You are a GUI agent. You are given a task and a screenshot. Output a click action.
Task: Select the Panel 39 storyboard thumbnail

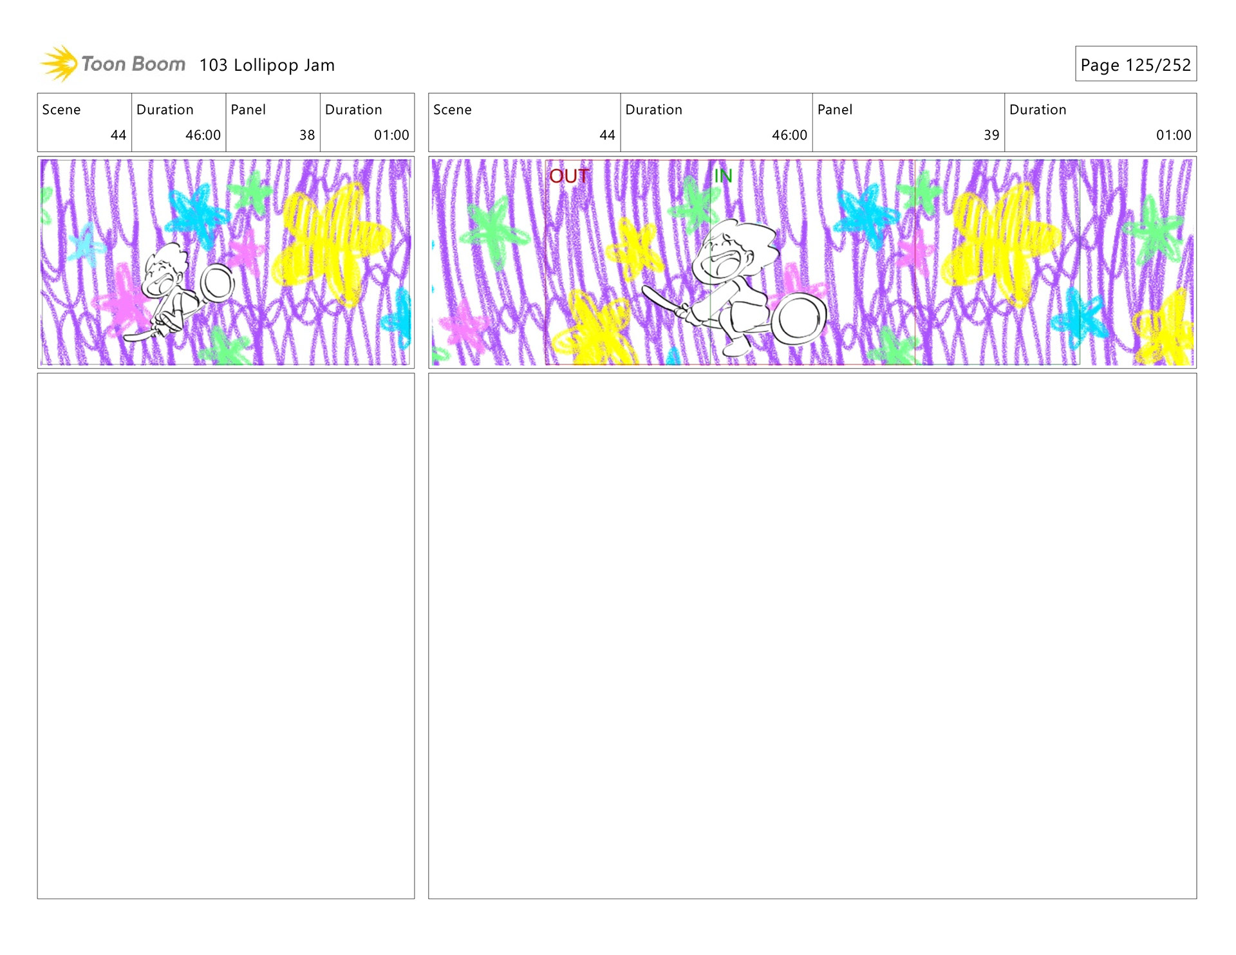coord(812,262)
